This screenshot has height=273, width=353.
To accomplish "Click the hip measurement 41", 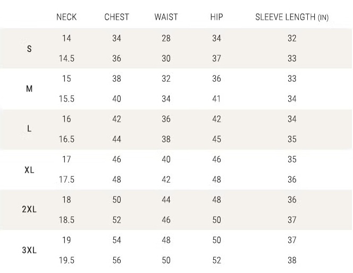I will click(x=216, y=99).
